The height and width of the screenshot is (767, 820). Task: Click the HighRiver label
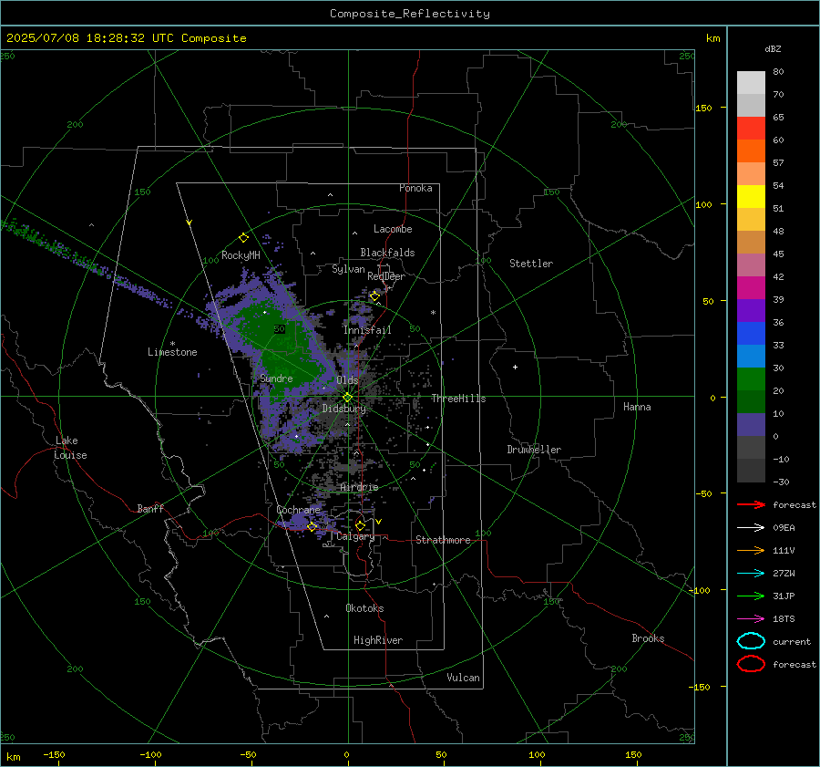pyautogui.click(x=378, y=640)
